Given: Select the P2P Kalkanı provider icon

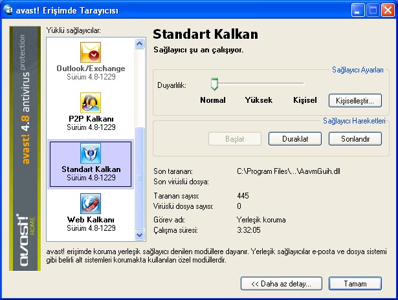Looking at the screenshot, I should click(91, 103).
